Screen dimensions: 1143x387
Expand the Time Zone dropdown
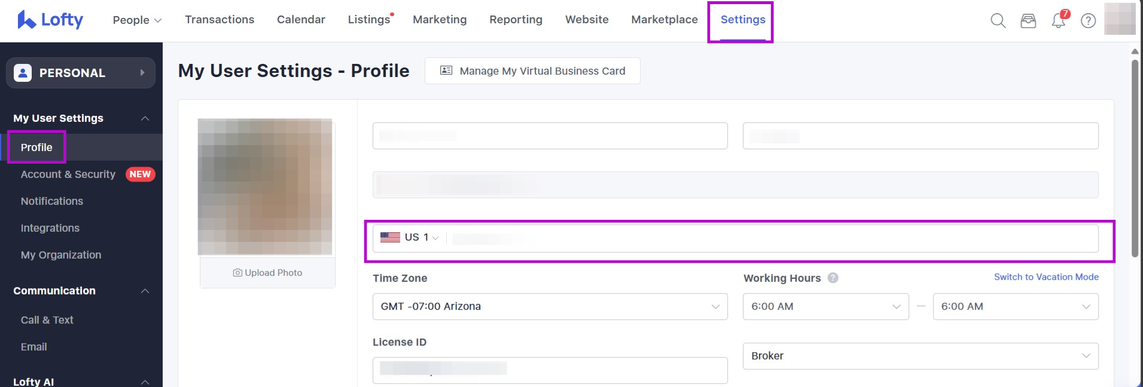(x=550, y=306)
